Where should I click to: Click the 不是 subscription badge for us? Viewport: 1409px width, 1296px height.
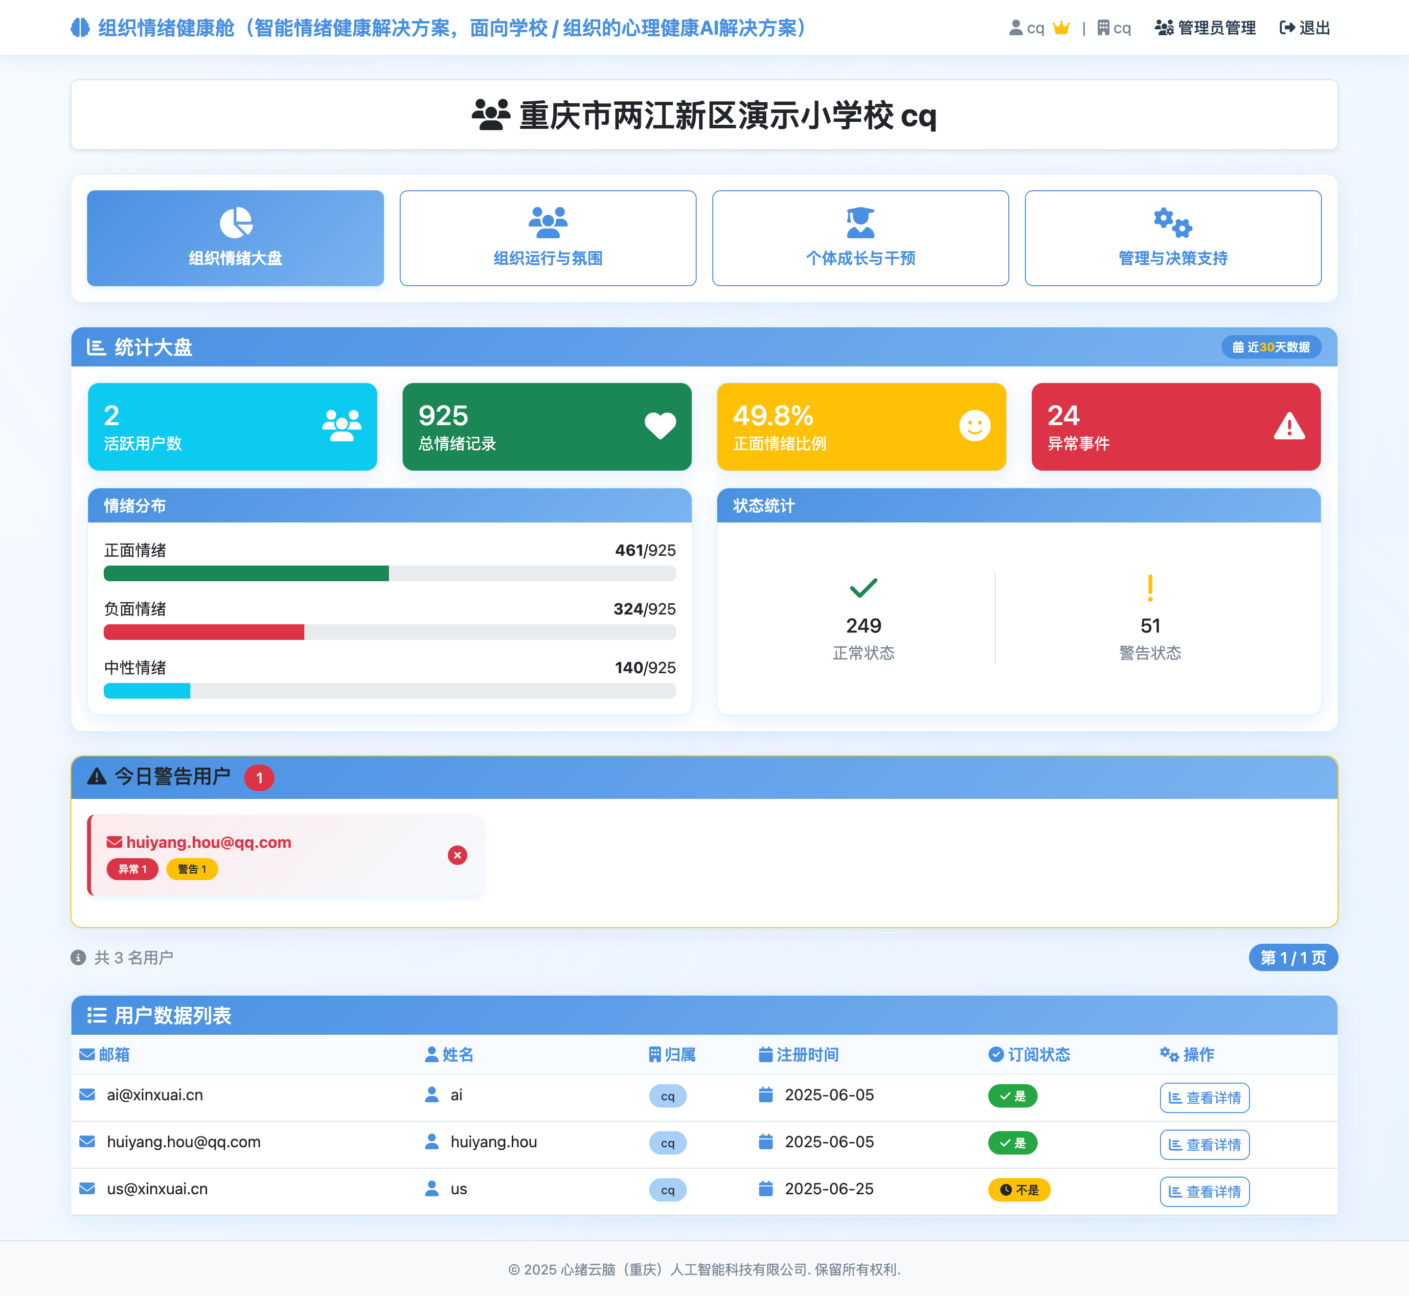tap(1019, 1189)
